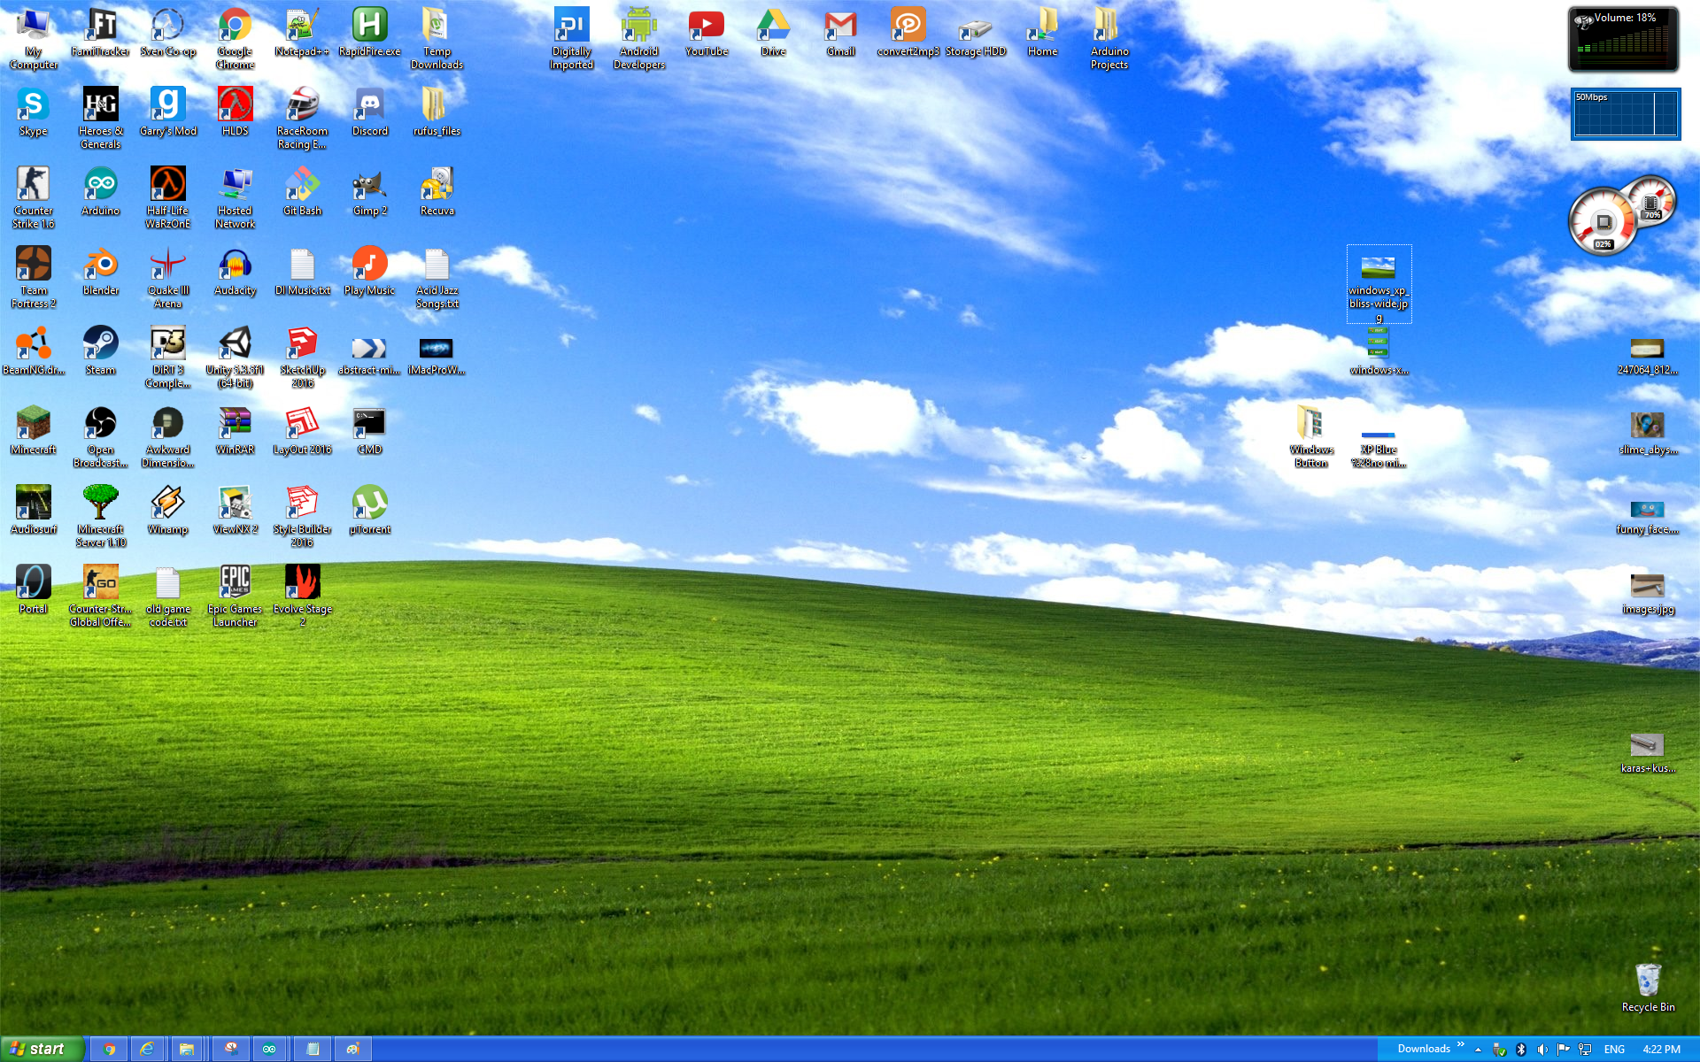This screenshot has height=1062, width=1700.
Task: Click the Safely Remove Hardware tray icon
Action: [1499, 1050]
